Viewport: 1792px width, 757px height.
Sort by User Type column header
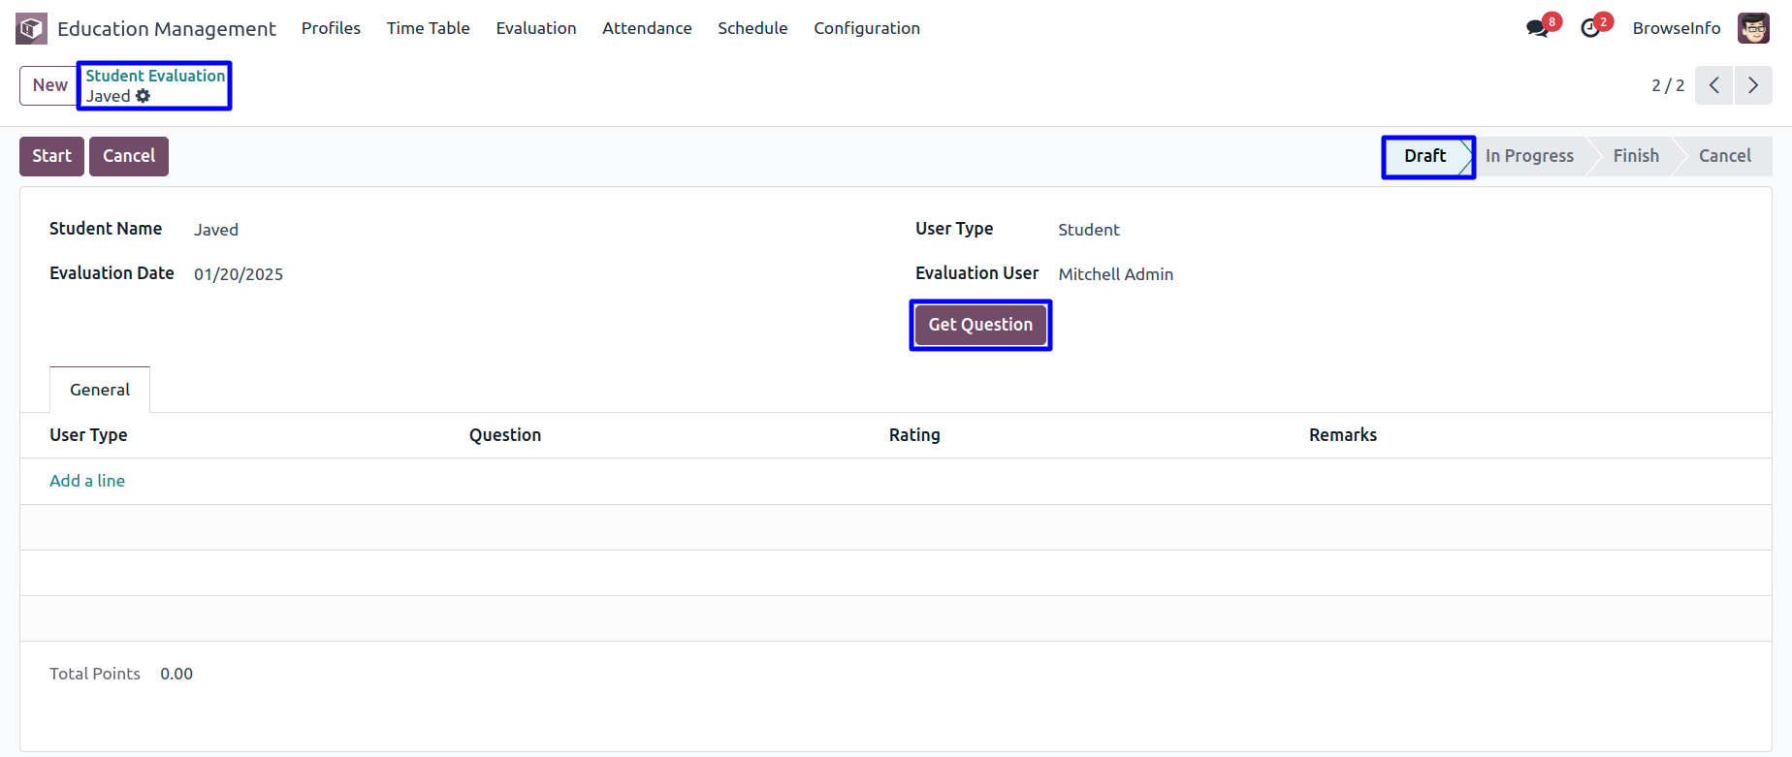pos(88,435)
